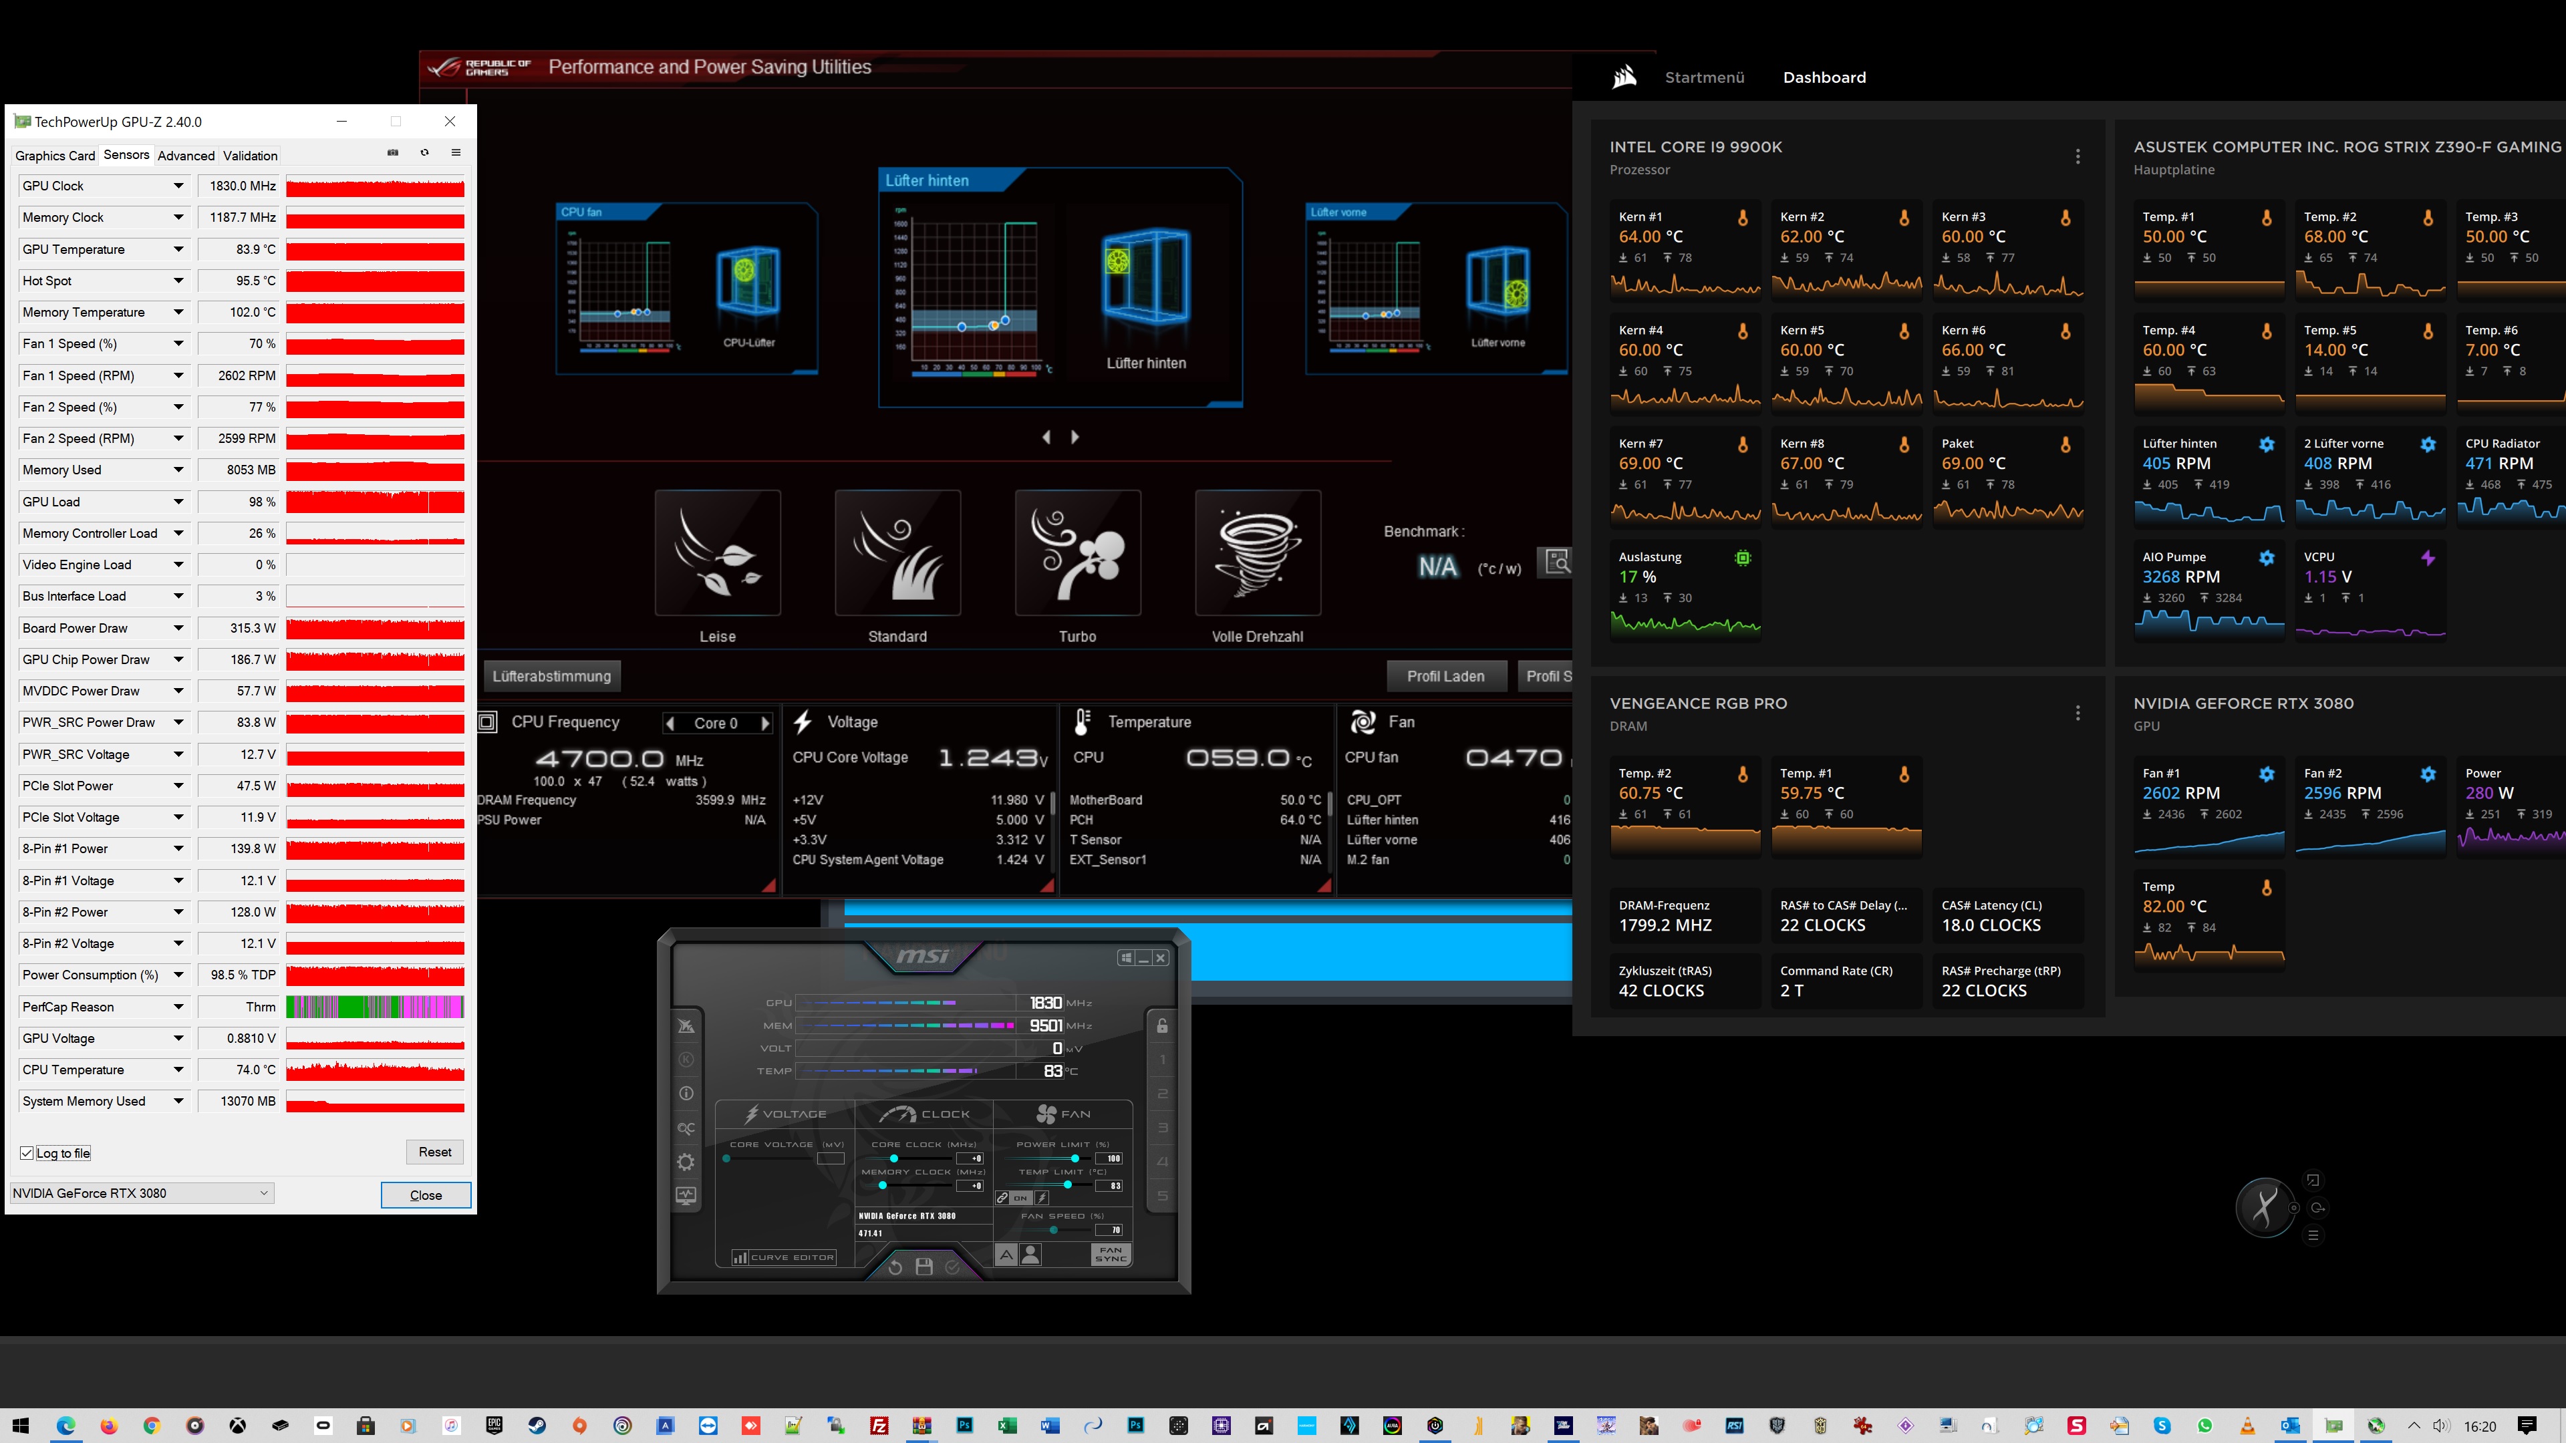
Task: Open the GPU Temperature sensor dropdown
Action: click(x=178, y=249)
